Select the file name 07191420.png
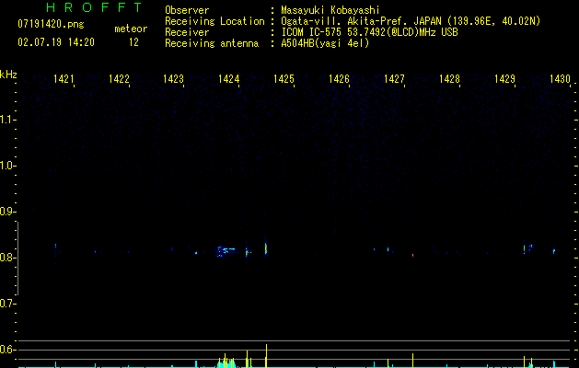The height and width of the screenshot is (368, 579). click(51, 25)
